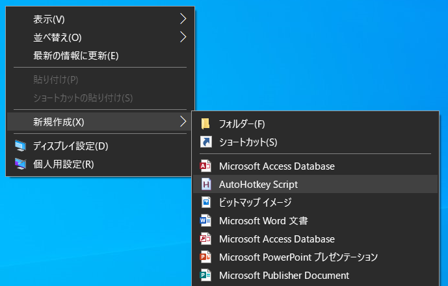Screen dimensions: 448x286
Task: Click the folder icon beside フォルダー(F)
Action: (x=205, y=124)
